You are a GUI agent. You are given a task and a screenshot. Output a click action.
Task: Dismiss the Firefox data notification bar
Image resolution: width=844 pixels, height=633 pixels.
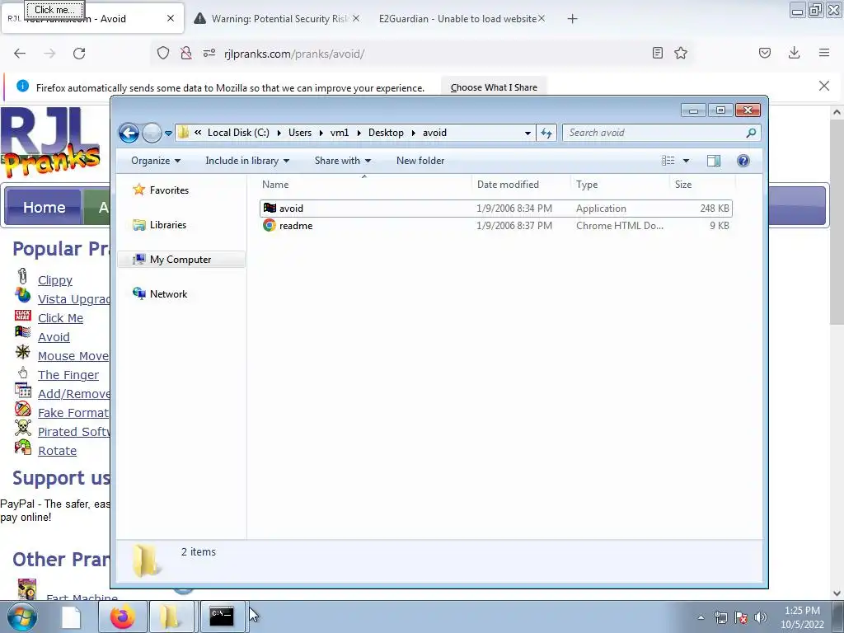click(824, 86)
